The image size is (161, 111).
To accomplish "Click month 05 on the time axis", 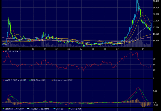I will 93,49.
